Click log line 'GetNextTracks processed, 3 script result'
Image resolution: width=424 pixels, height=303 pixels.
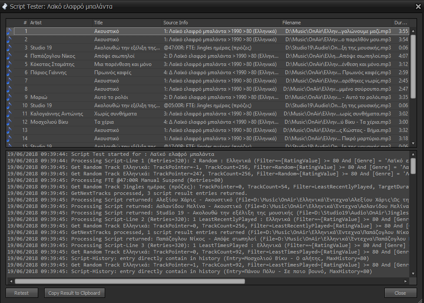(127, 193)
